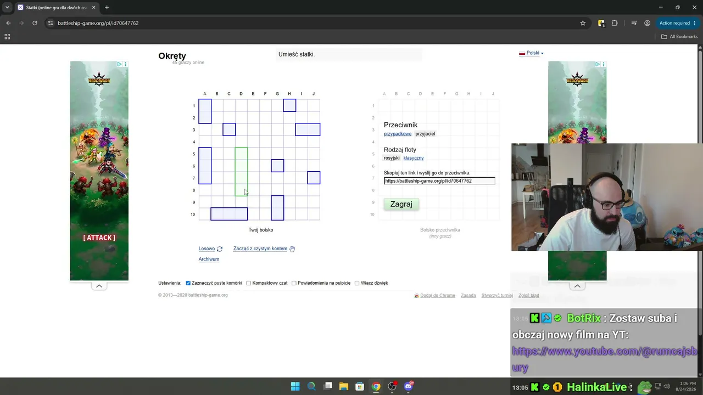
Task: Close the Statki browser tab
Action: click(94, 8)
